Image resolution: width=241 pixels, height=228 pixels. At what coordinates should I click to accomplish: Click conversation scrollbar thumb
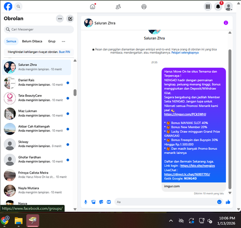(x=230, y=119)
